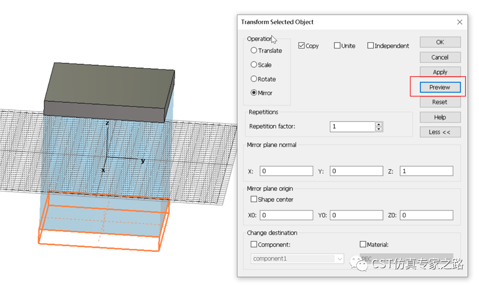
Task: Click the Apply button
Action: pyautogui.click(x=440, y=72)
